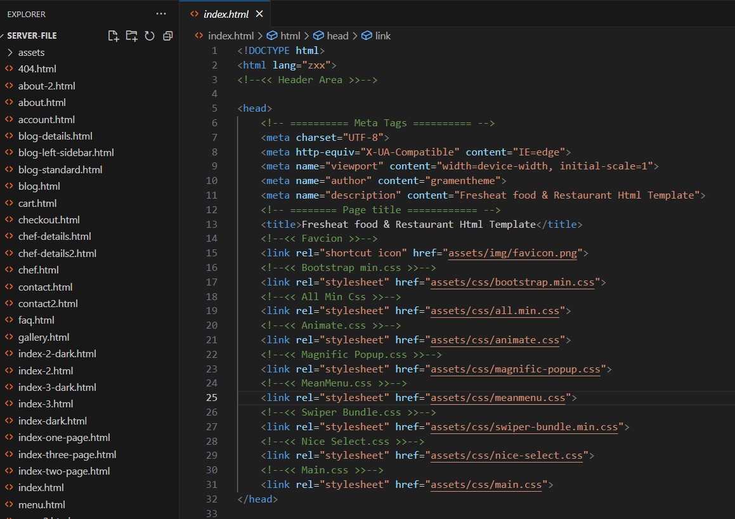Click the head element icon in breadcrumb
Image resolution: width=735 pixels, height=519 pixels.
click(x=319, y=36)
